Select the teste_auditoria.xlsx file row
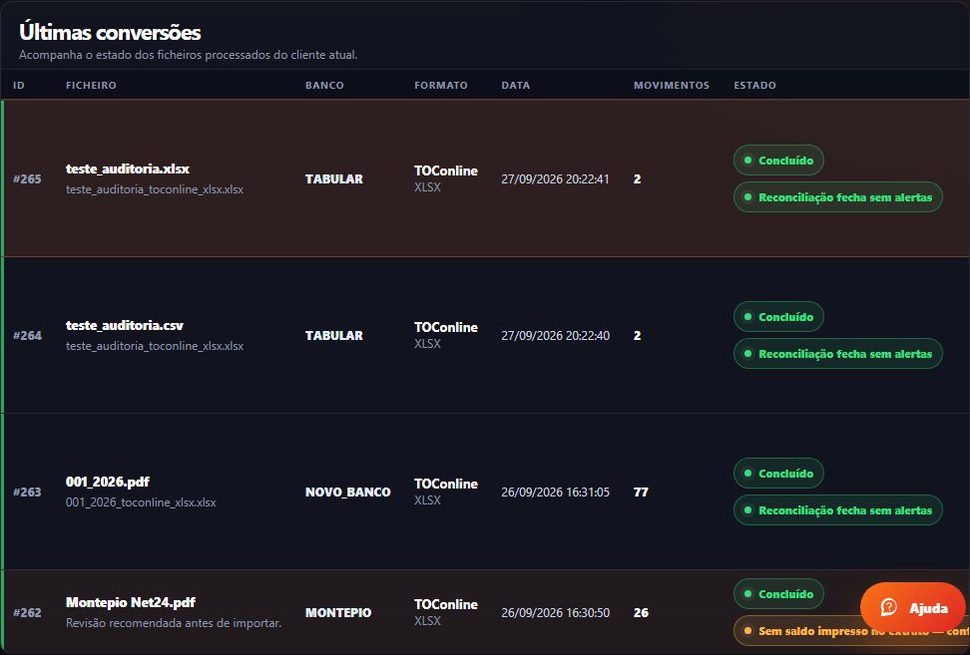Screen dimensions: 970x655 pos(485,178)
